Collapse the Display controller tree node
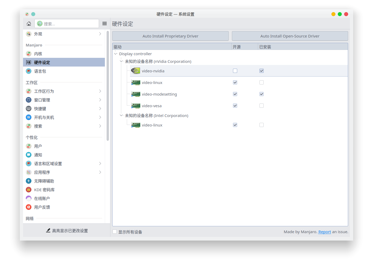The height and width of the screenshot is (263, 373). [x=115, y=54]
